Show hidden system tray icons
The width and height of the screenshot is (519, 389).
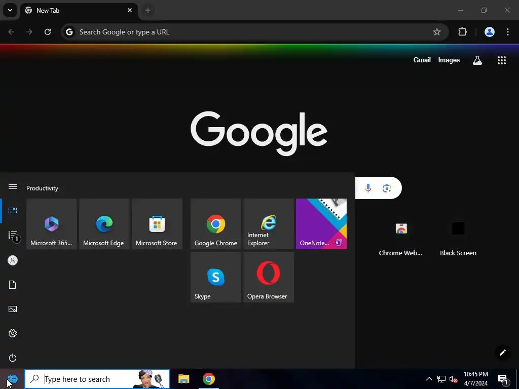[x=429, y=379]
